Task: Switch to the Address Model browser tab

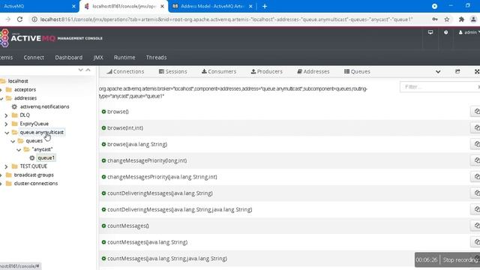Action: click(x=211, y=6)
